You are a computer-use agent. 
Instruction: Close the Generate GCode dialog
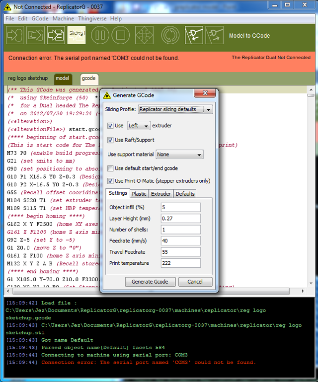(x=205, y=93)
